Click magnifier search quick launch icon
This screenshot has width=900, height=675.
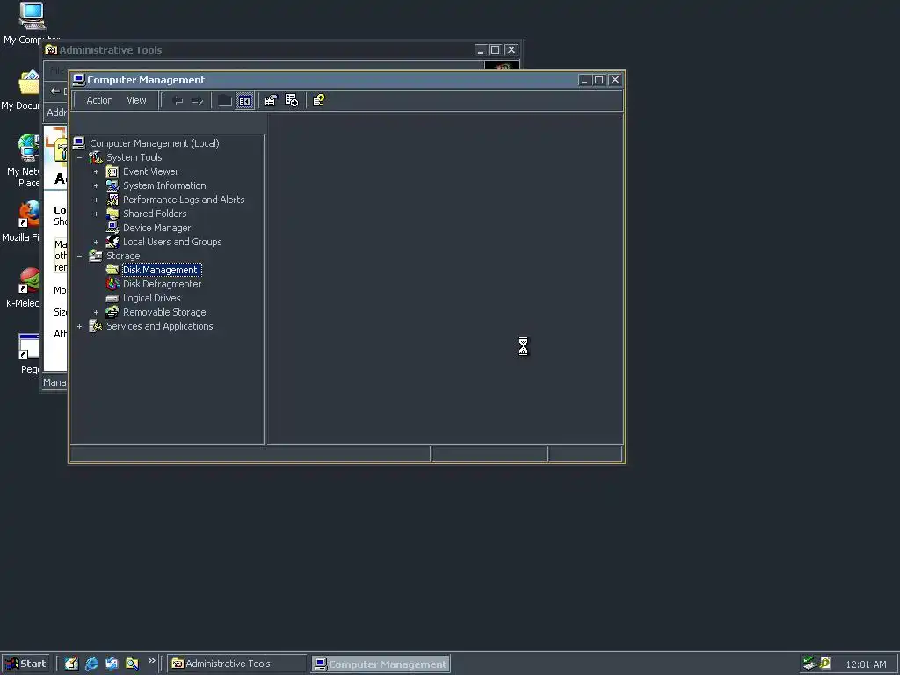[132, 664]
